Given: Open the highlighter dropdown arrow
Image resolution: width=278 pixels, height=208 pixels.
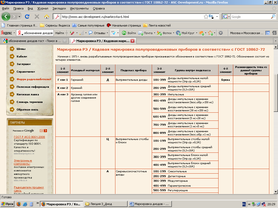Looking at the screenshot, I should (77, 33).
